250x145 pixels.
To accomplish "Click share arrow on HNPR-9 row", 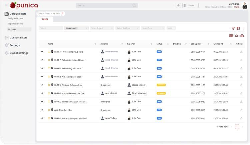I will [x=42, y=60].
